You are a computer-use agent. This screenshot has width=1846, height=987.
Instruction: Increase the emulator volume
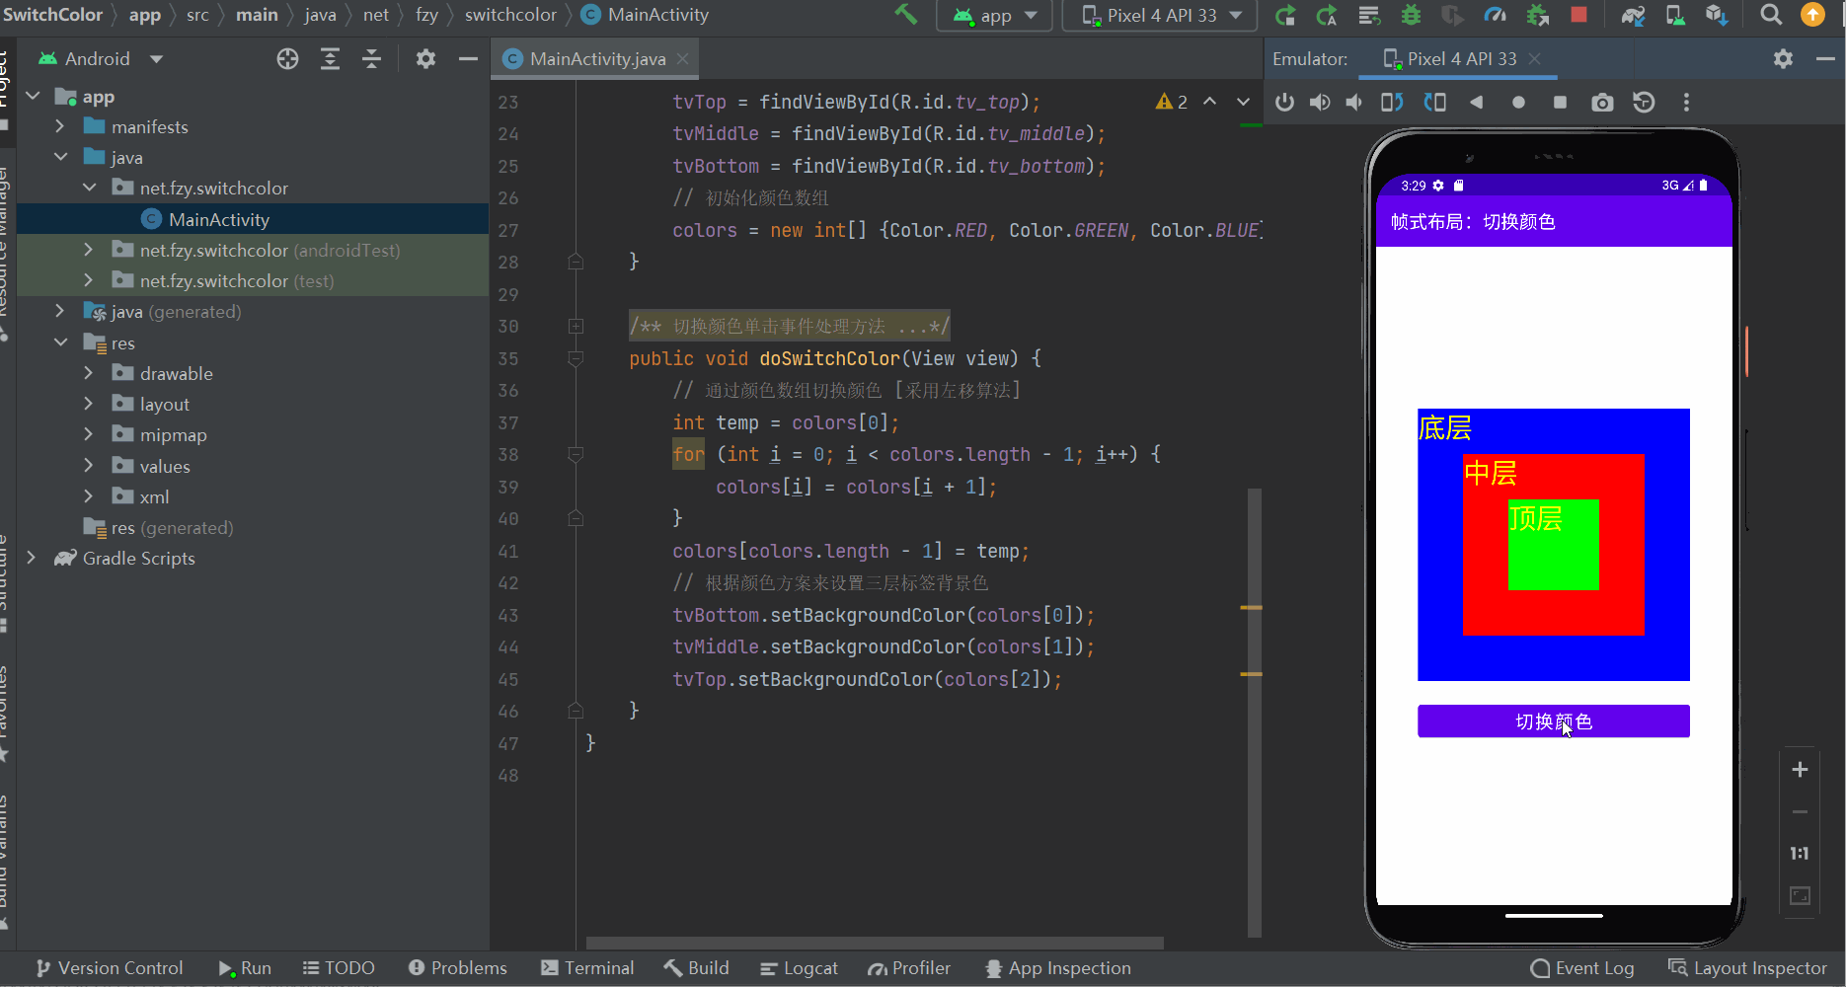[x=1320, y=102]
